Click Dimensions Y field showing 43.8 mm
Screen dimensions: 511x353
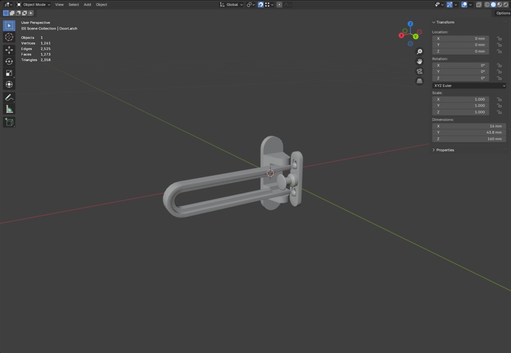point(469,132)
